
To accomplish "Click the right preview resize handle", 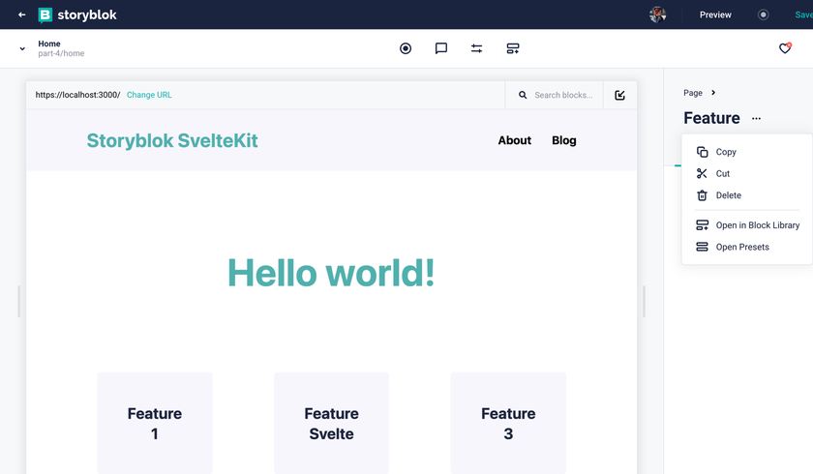I will (x=644, y=302).
